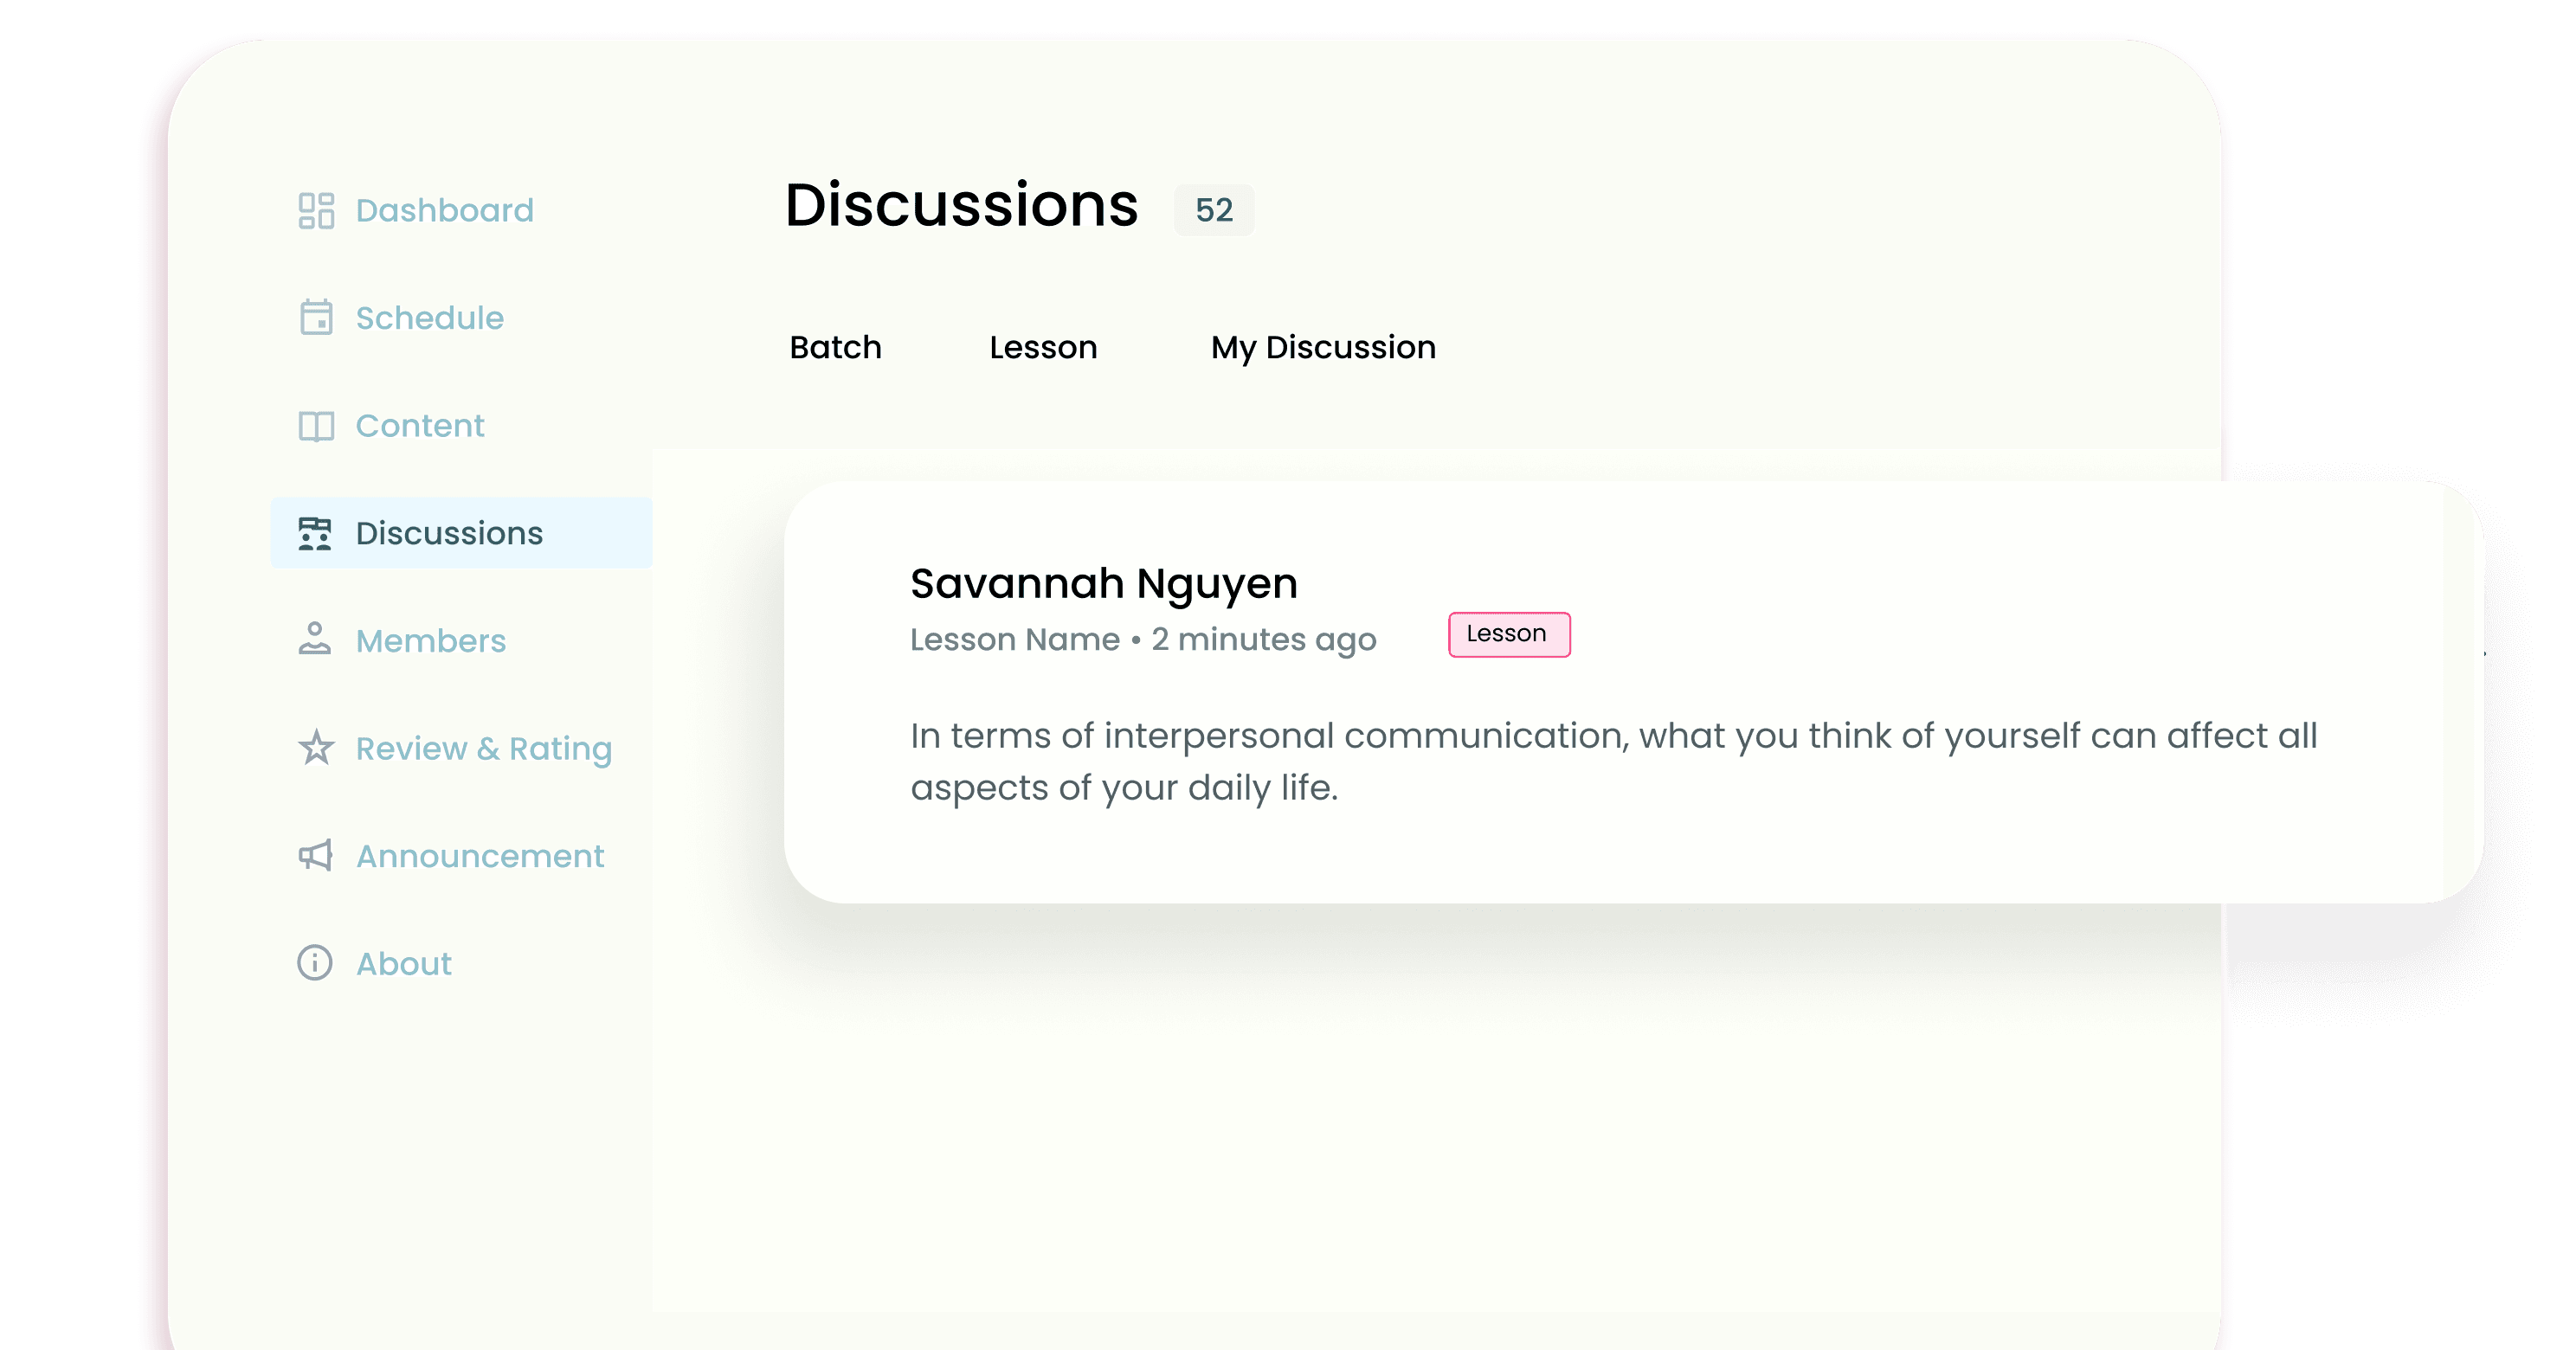2576x1350 pixels.
Task: Open the discussion post body text
Action: [x=1612, y=761]
